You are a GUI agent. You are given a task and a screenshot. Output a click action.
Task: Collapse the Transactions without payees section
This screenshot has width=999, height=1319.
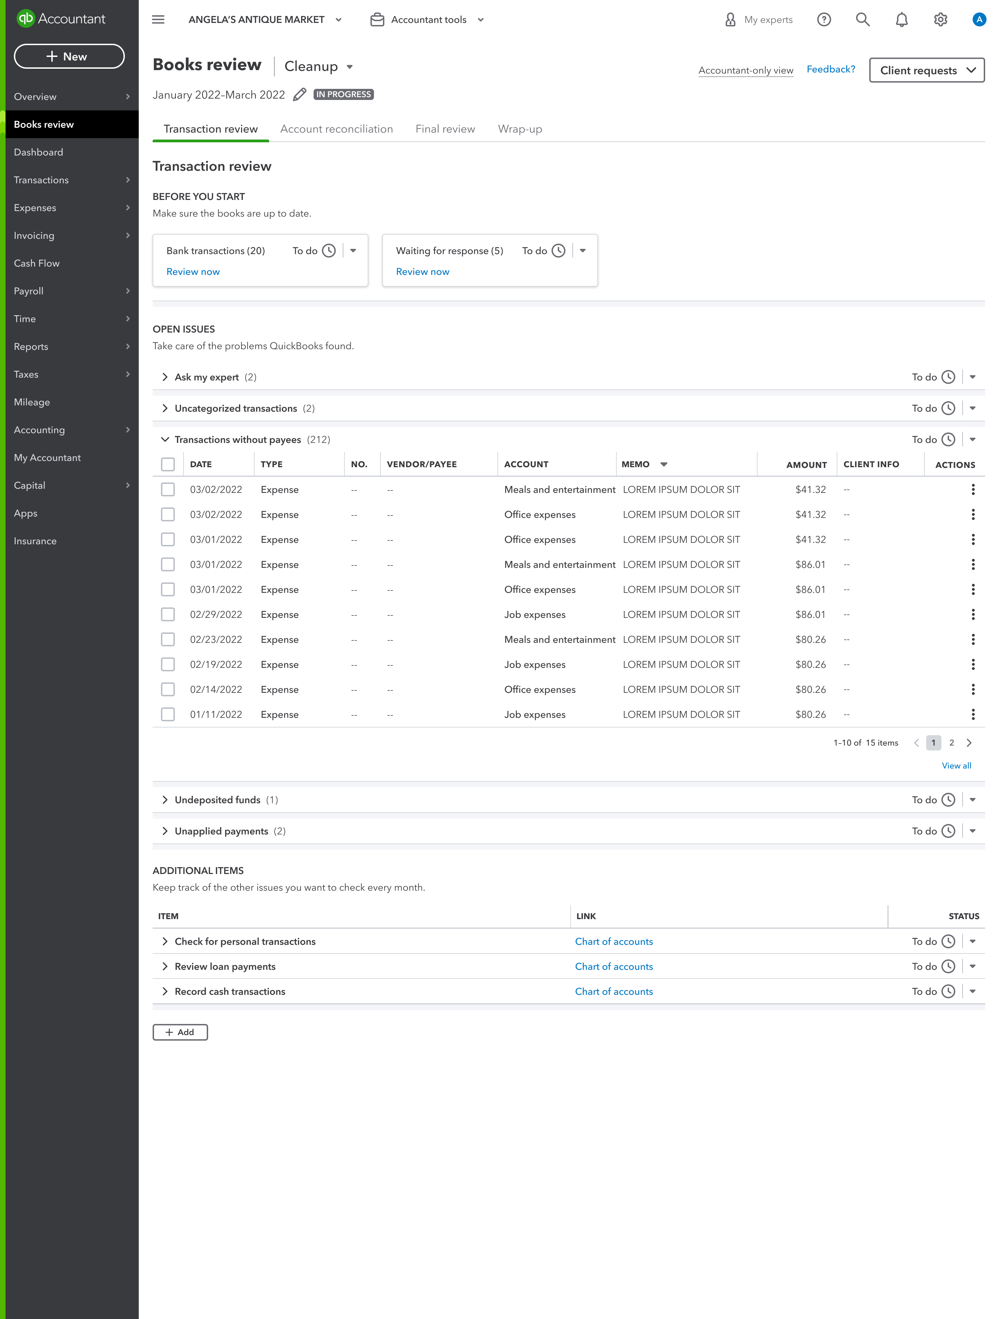point(165,439)
